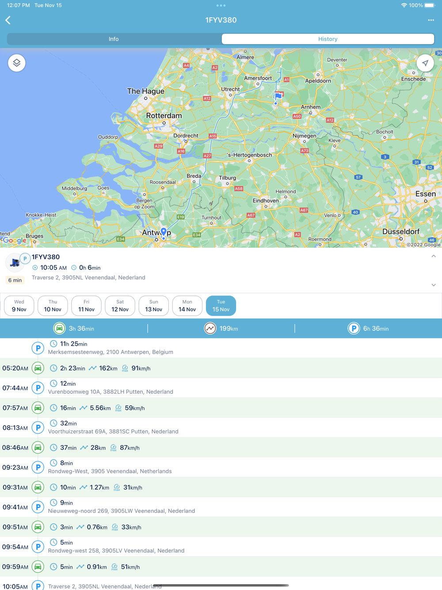Tap the 08:13AM parking icon
This screenshot has height=590, width=442.
(38, 428)
